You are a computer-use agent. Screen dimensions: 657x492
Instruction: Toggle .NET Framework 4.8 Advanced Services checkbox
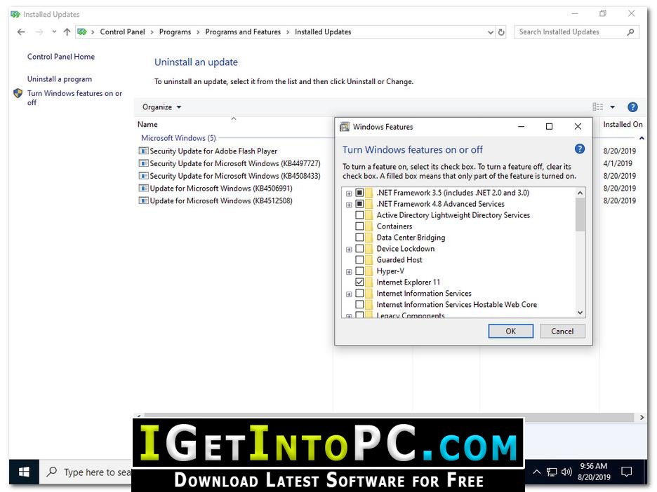coord(359,204)
